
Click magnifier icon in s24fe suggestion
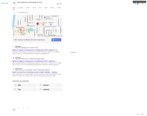pos(15,85)
